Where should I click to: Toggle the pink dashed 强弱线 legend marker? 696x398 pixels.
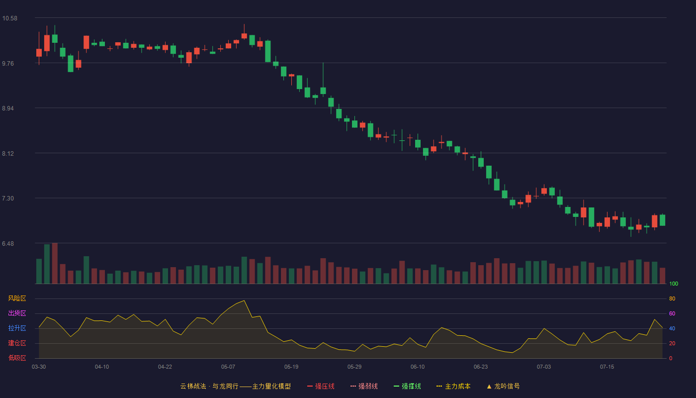pyautogui.click(x=353, y=386)
